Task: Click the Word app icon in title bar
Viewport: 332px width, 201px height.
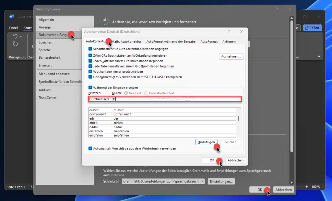Action: click(11, 17)
